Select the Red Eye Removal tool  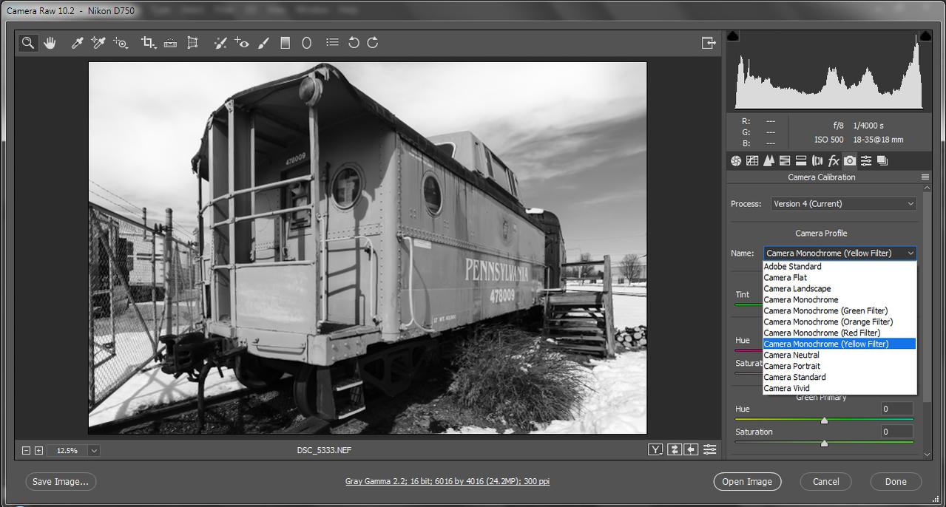[242, 43]
